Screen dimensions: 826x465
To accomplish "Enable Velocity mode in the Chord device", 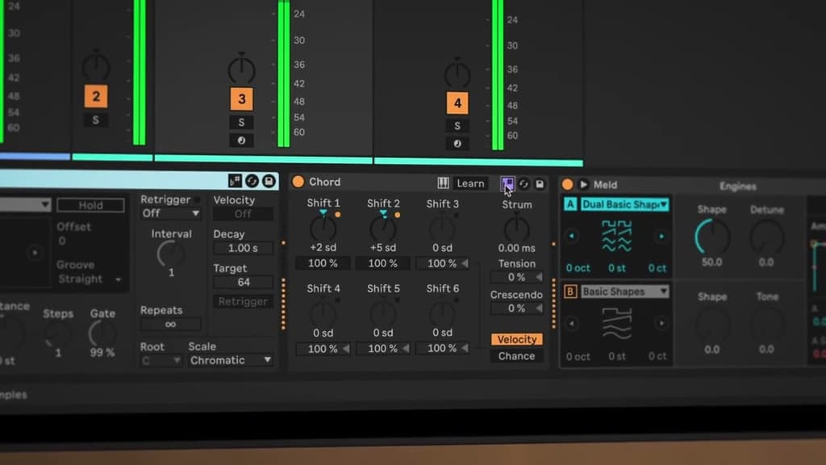I will coord(516,339).
